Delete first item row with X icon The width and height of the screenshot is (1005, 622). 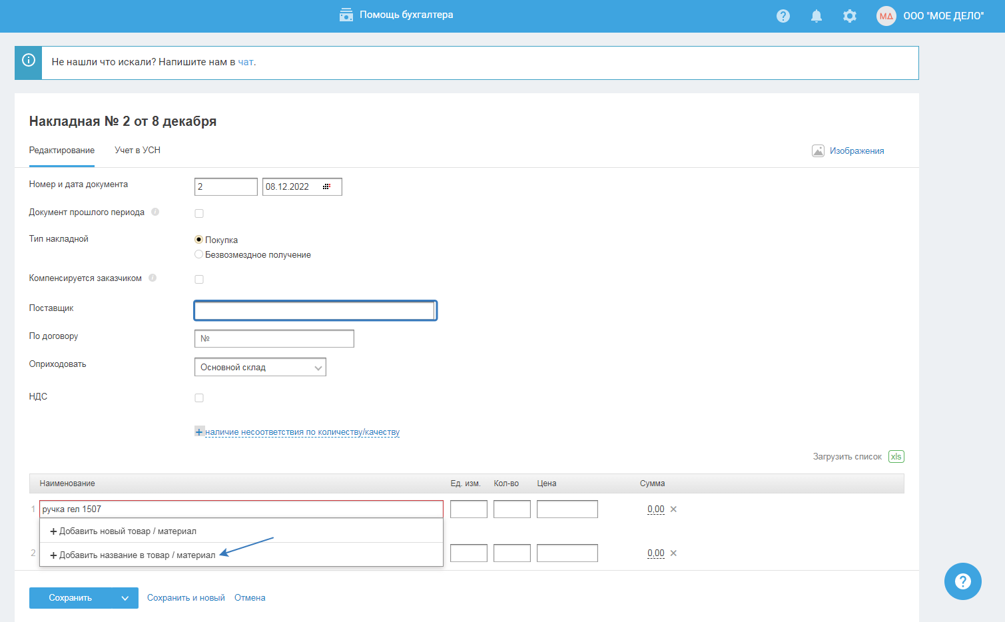click(x=673, y=509)
